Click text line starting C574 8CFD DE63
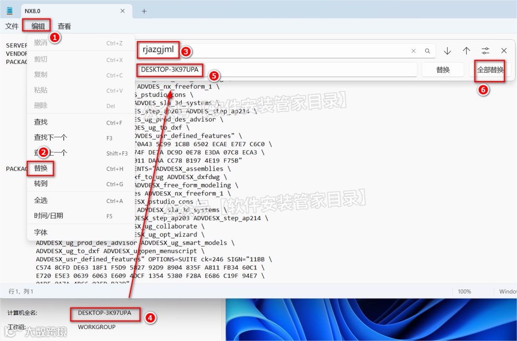Viewport: 517px width, 341px height. (x=150, y=267)
